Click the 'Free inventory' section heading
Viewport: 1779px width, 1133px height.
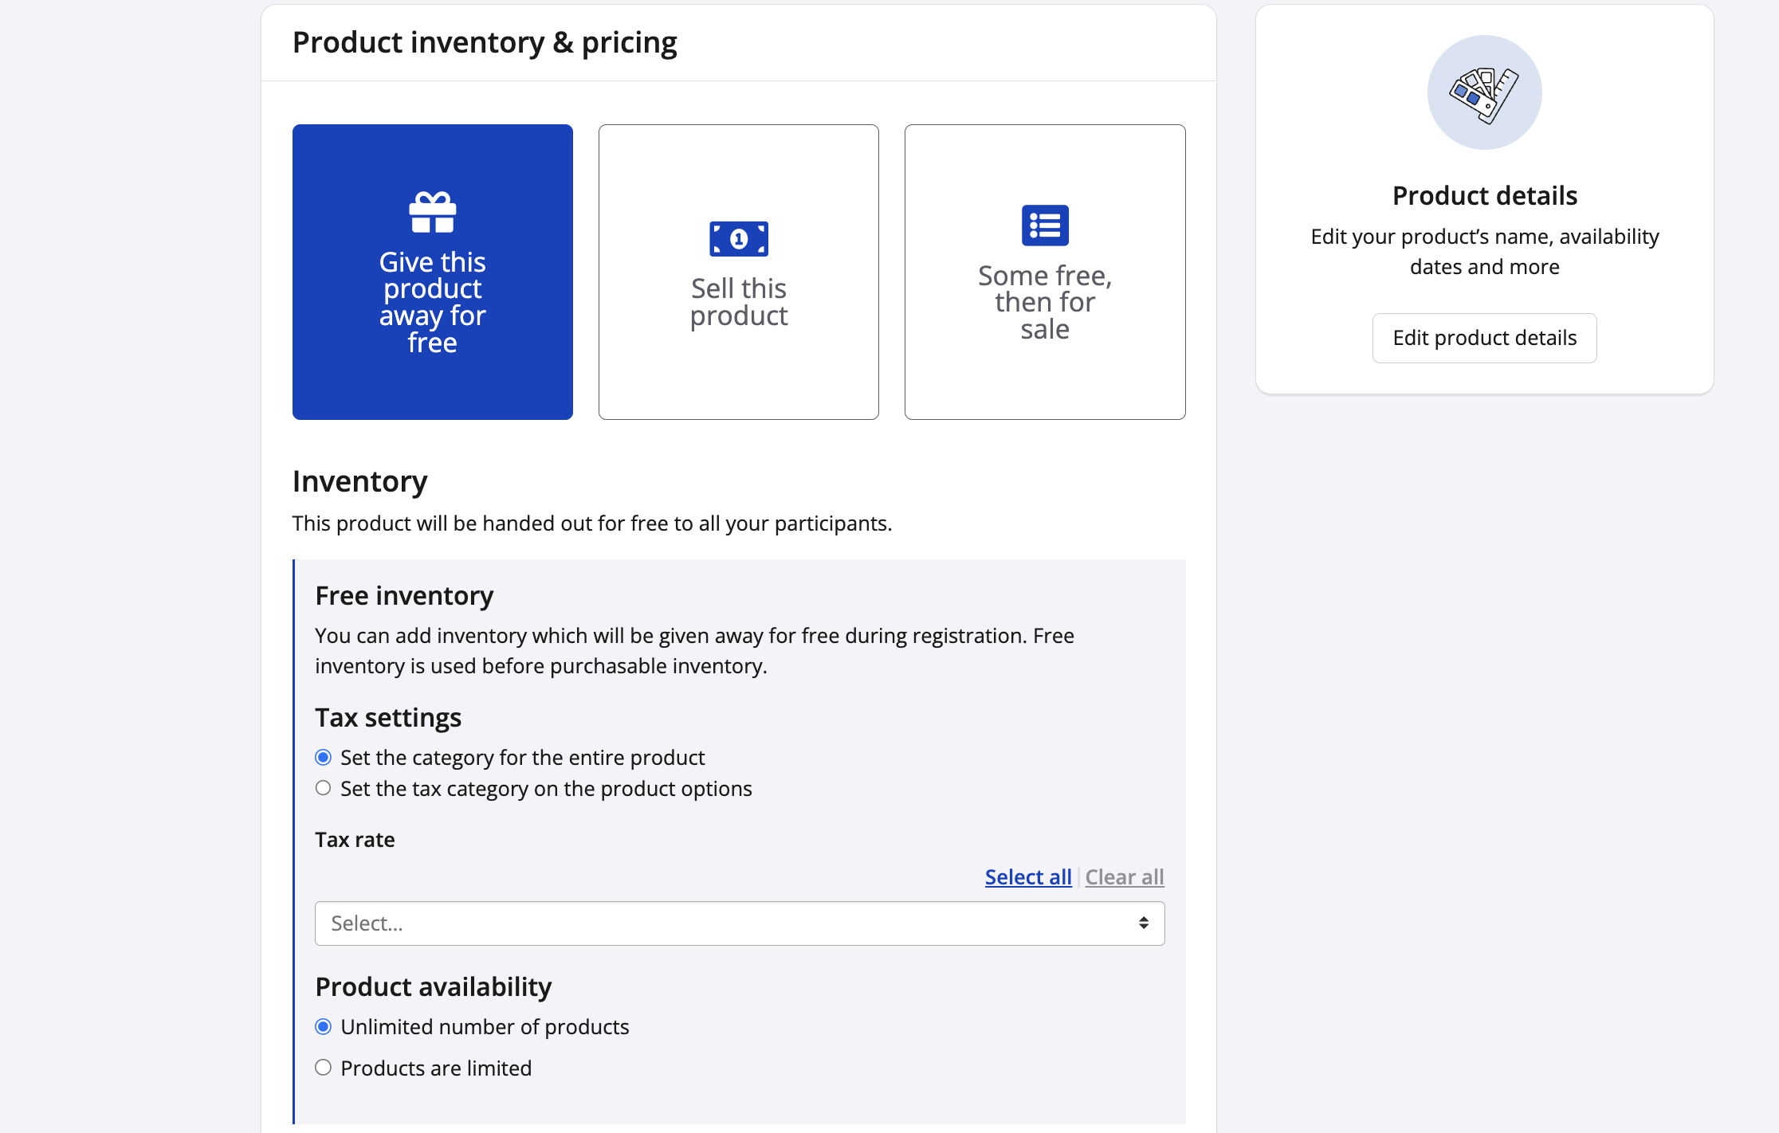pyautogui.click(x=404, y=595)
